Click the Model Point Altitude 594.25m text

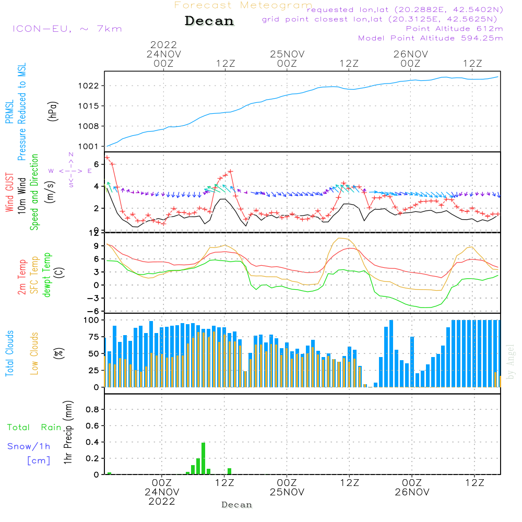click(430, 38)
